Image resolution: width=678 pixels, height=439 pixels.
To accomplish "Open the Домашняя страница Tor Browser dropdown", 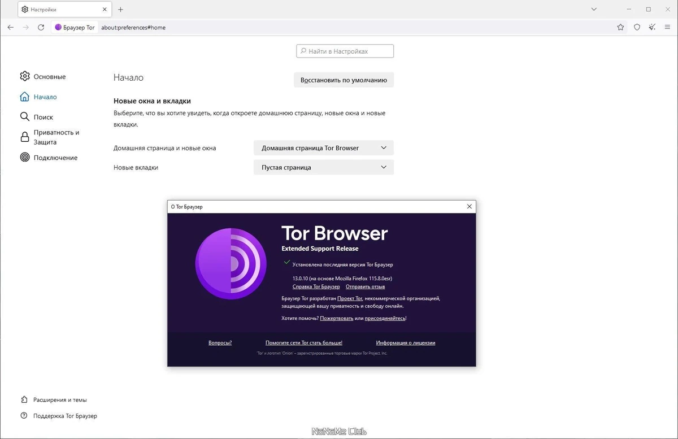I will point(324,148).
